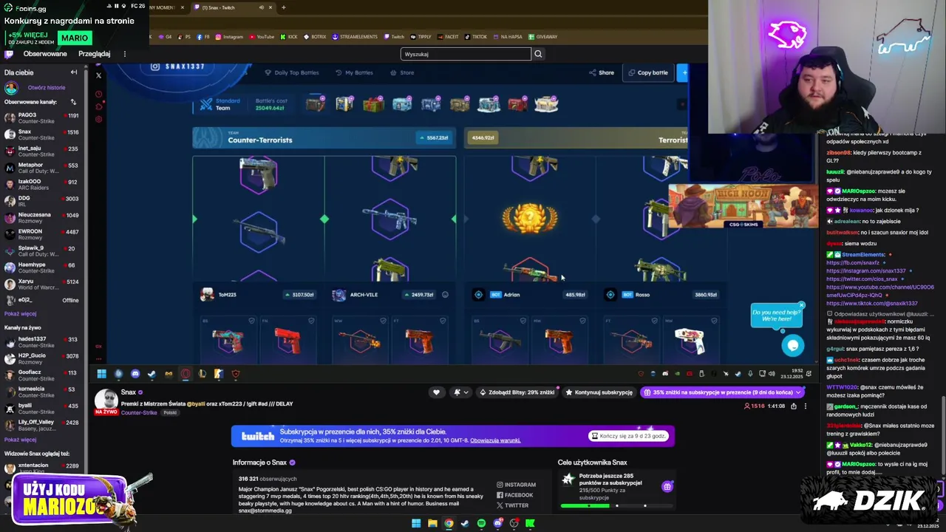Viewport: 946px width, 532px height.
Task: Click Pokaż więcej under Kanały na żywo
Action: click(20, 439)
